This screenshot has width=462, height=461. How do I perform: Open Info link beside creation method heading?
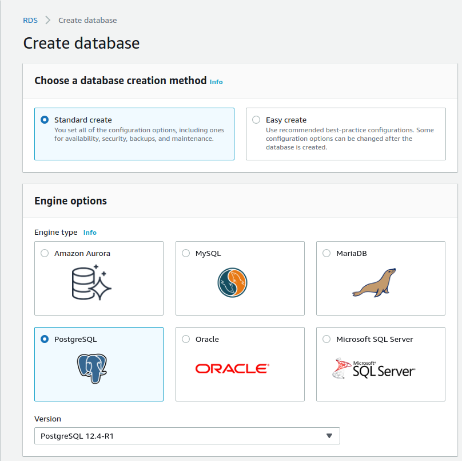(216, 82)
